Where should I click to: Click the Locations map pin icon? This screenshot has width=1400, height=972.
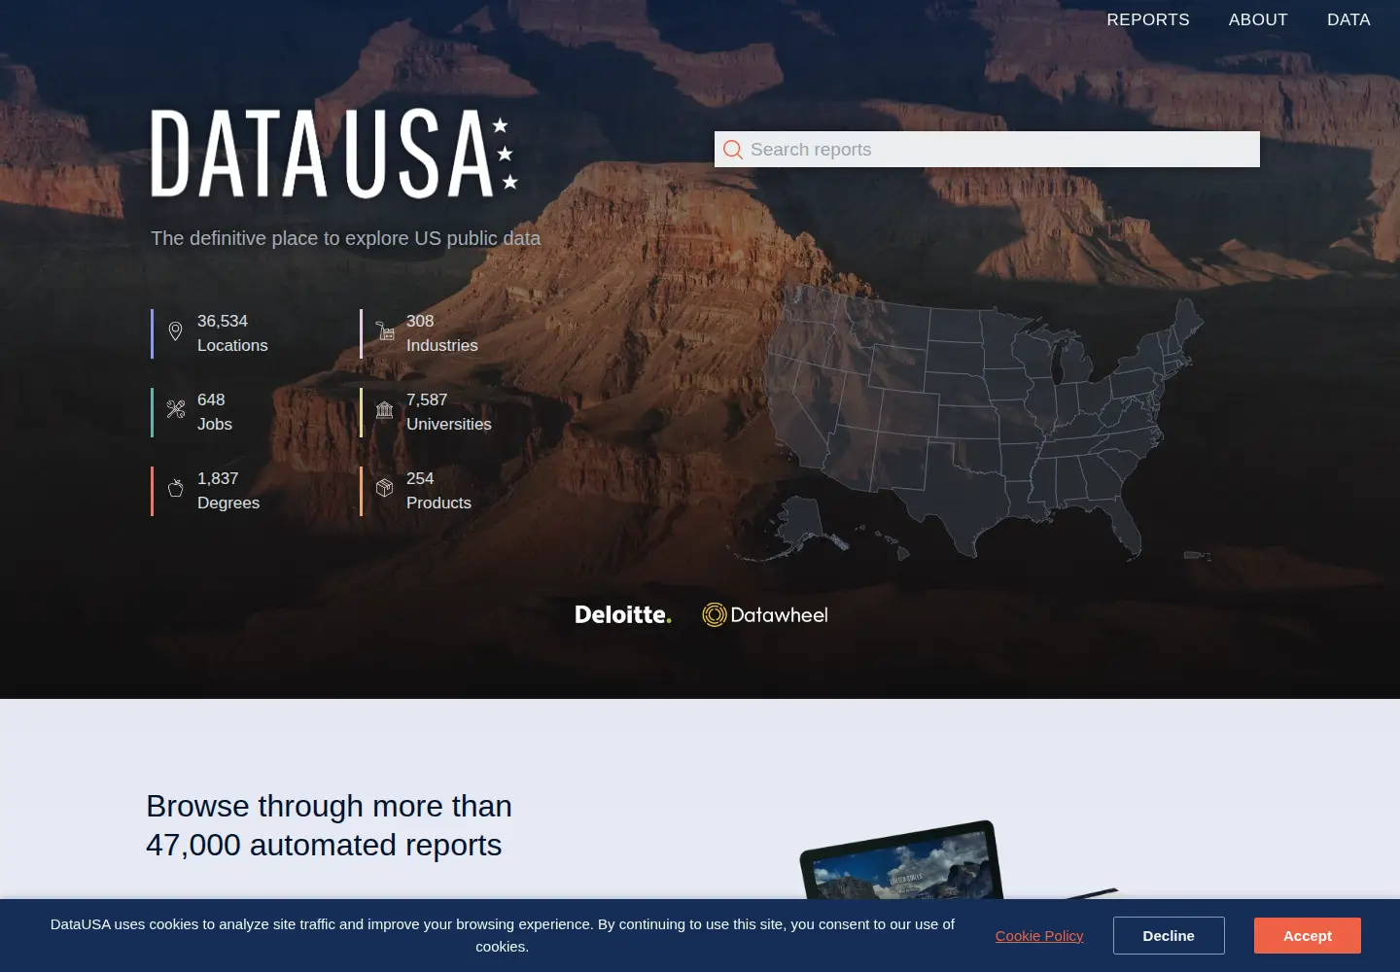(x=175, y=331)
